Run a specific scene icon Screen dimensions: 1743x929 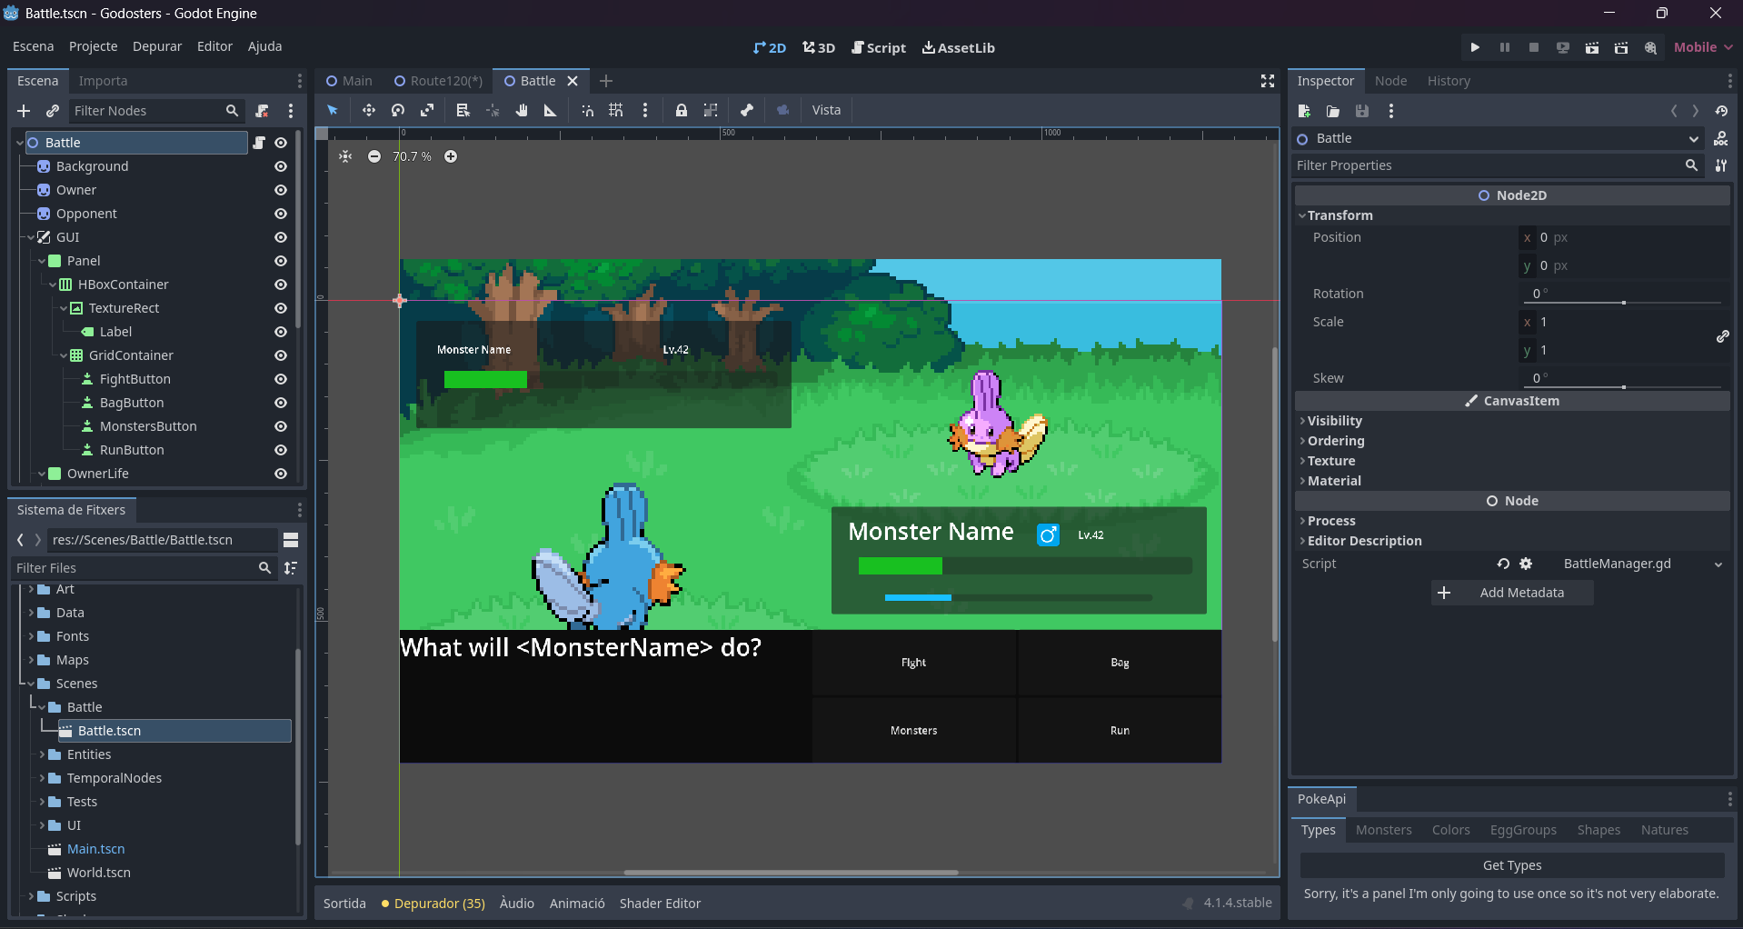point(1621,47)
